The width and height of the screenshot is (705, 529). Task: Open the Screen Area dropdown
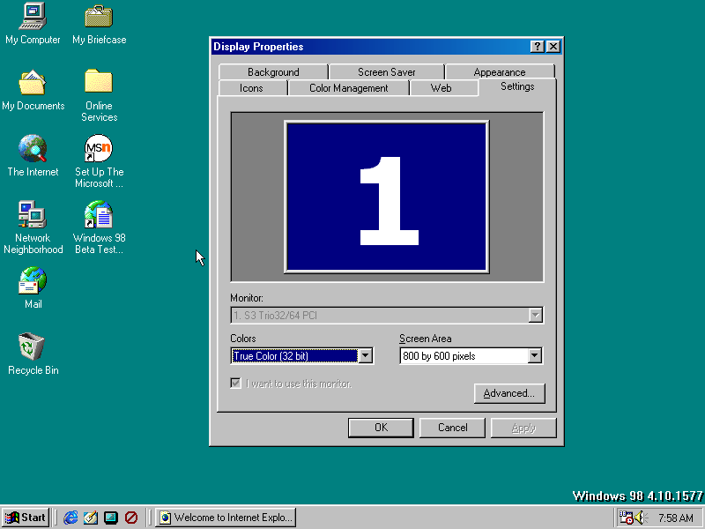[x=535, y=356]
